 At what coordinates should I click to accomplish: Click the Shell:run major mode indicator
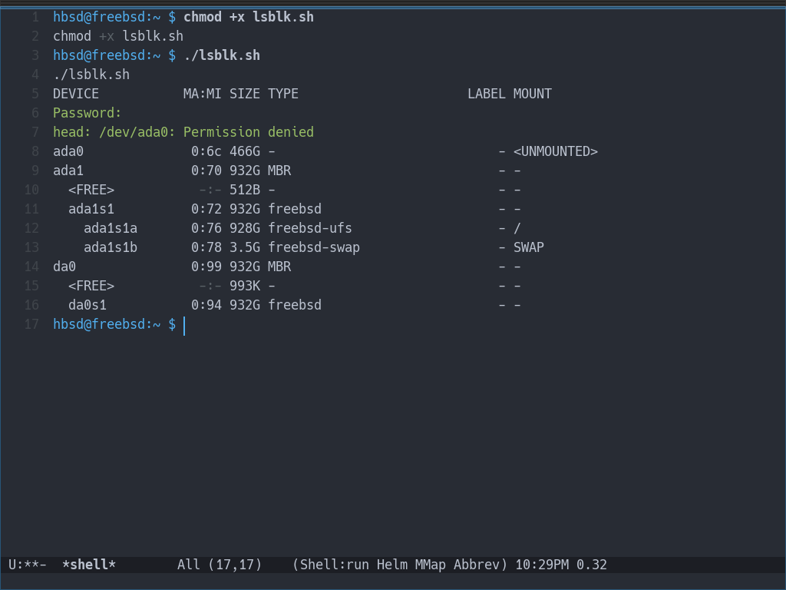(x=334, y=565)
